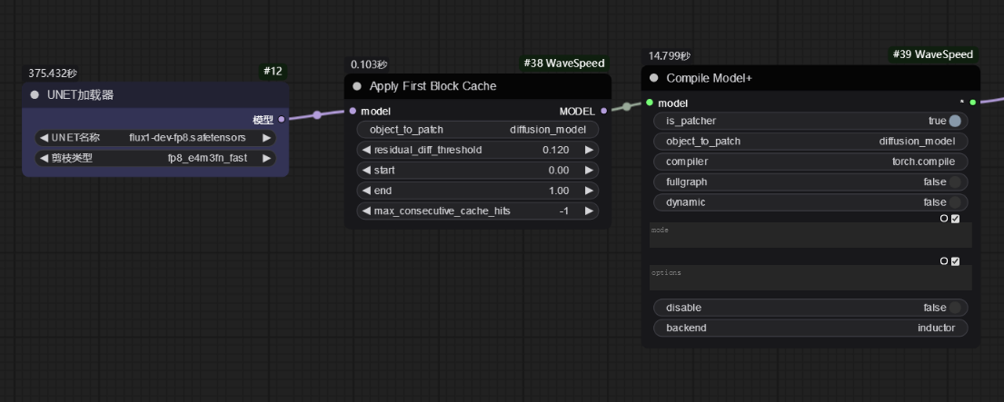Collapse the Apply First Block Cache node
1004x402 pixels.
click(x=357, y=86)
